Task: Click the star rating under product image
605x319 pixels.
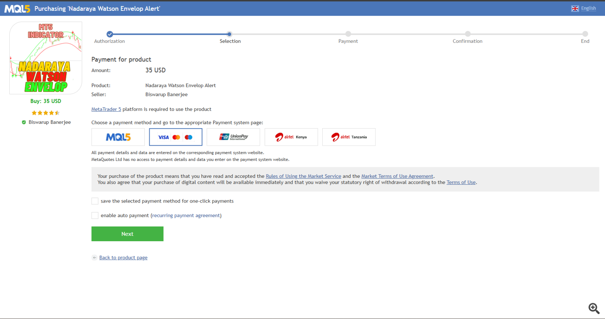Action: tap(46, 113)
